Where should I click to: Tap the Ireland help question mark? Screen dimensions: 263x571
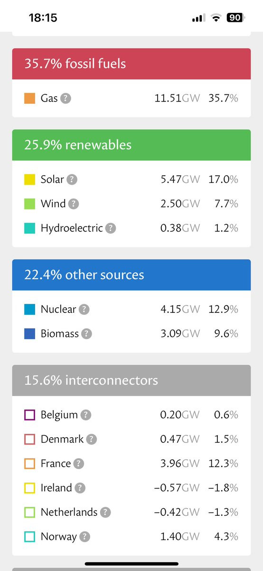pos(80,488)
